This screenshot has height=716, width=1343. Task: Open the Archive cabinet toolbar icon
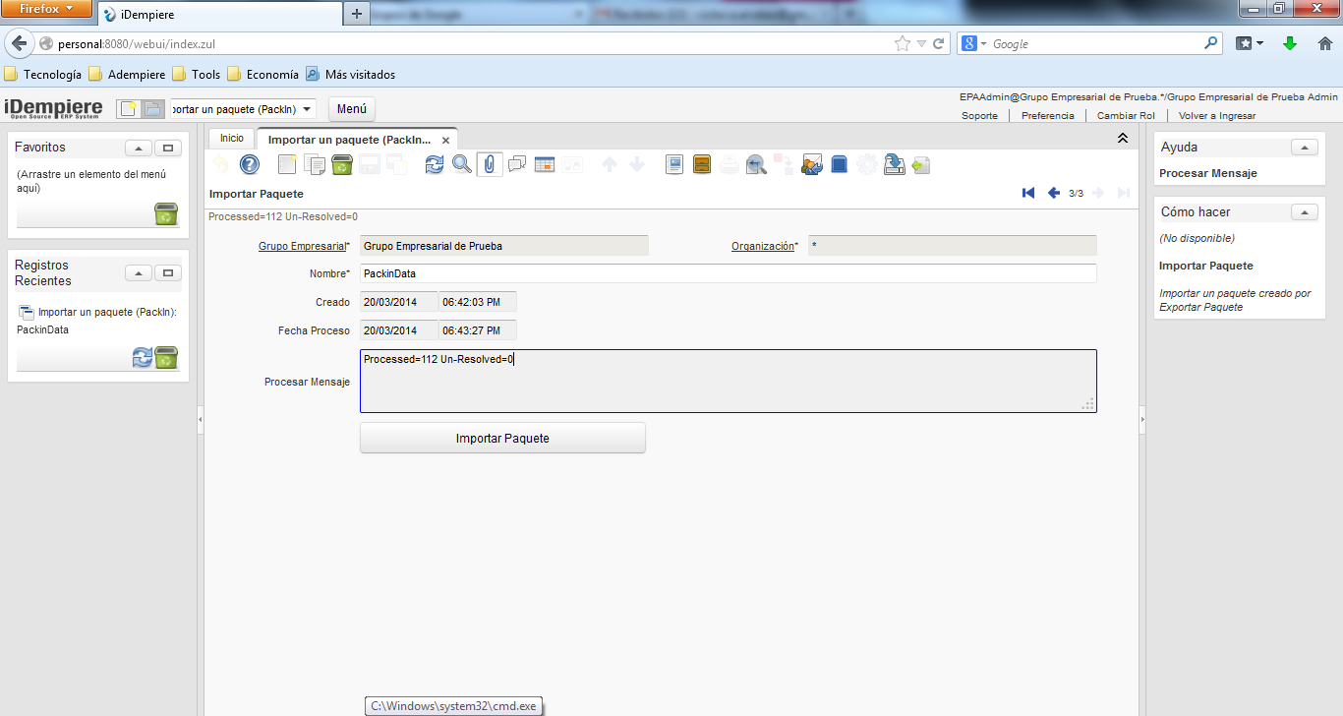coord(702,164)
